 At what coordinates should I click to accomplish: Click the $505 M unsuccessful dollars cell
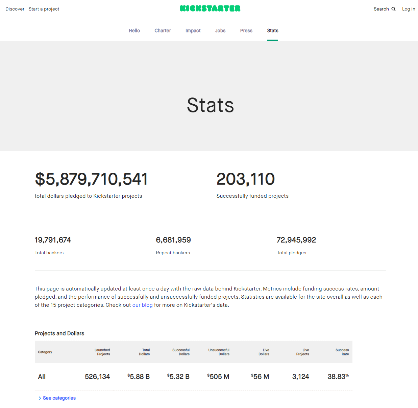tap(218, 377)
